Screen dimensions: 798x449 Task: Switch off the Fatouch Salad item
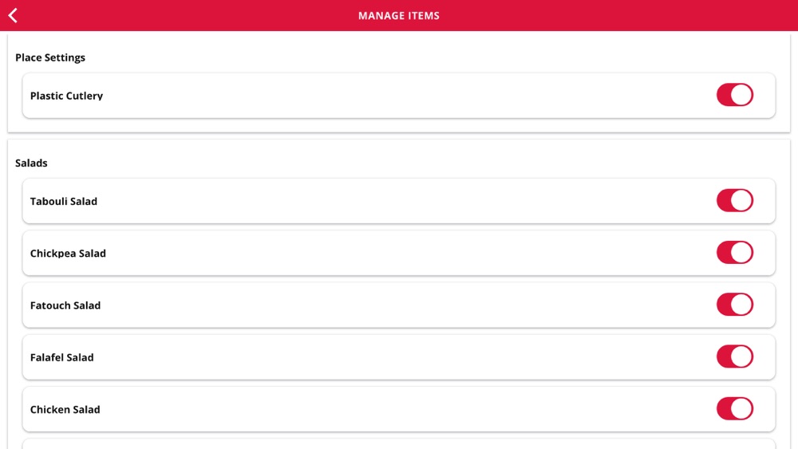coord(735,305)
